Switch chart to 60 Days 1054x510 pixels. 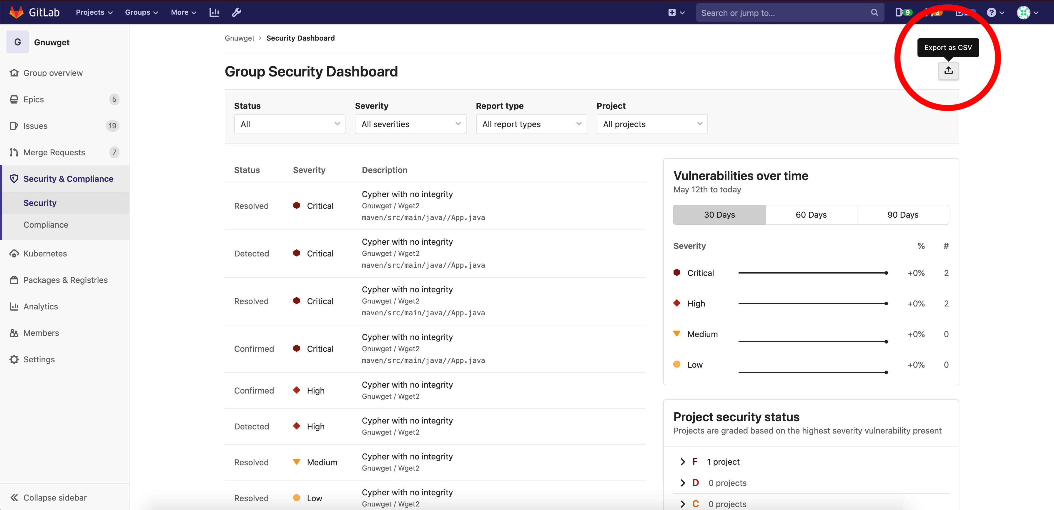(x=811, y=215)
